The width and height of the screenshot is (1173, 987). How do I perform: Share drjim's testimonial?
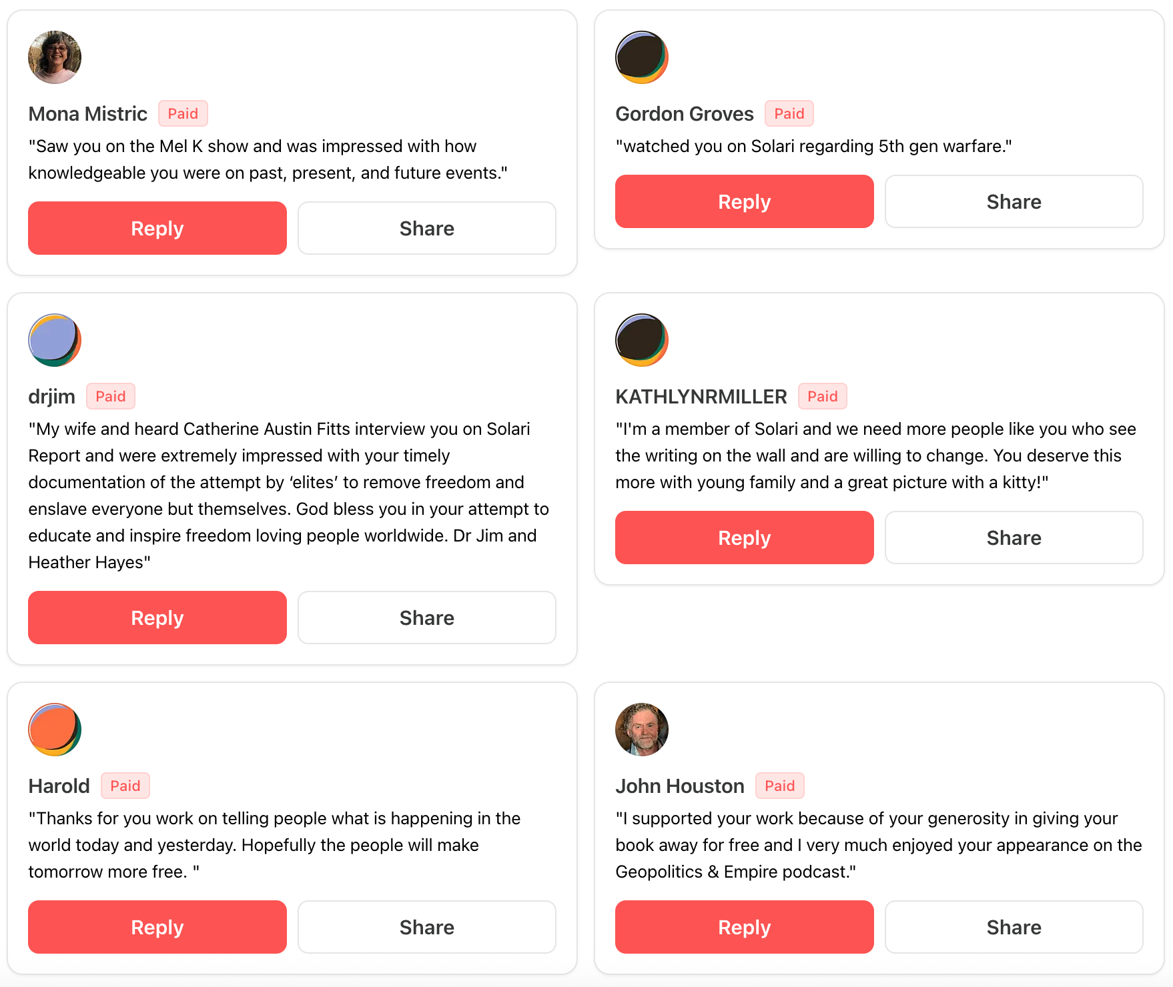[x=426, y=618]
